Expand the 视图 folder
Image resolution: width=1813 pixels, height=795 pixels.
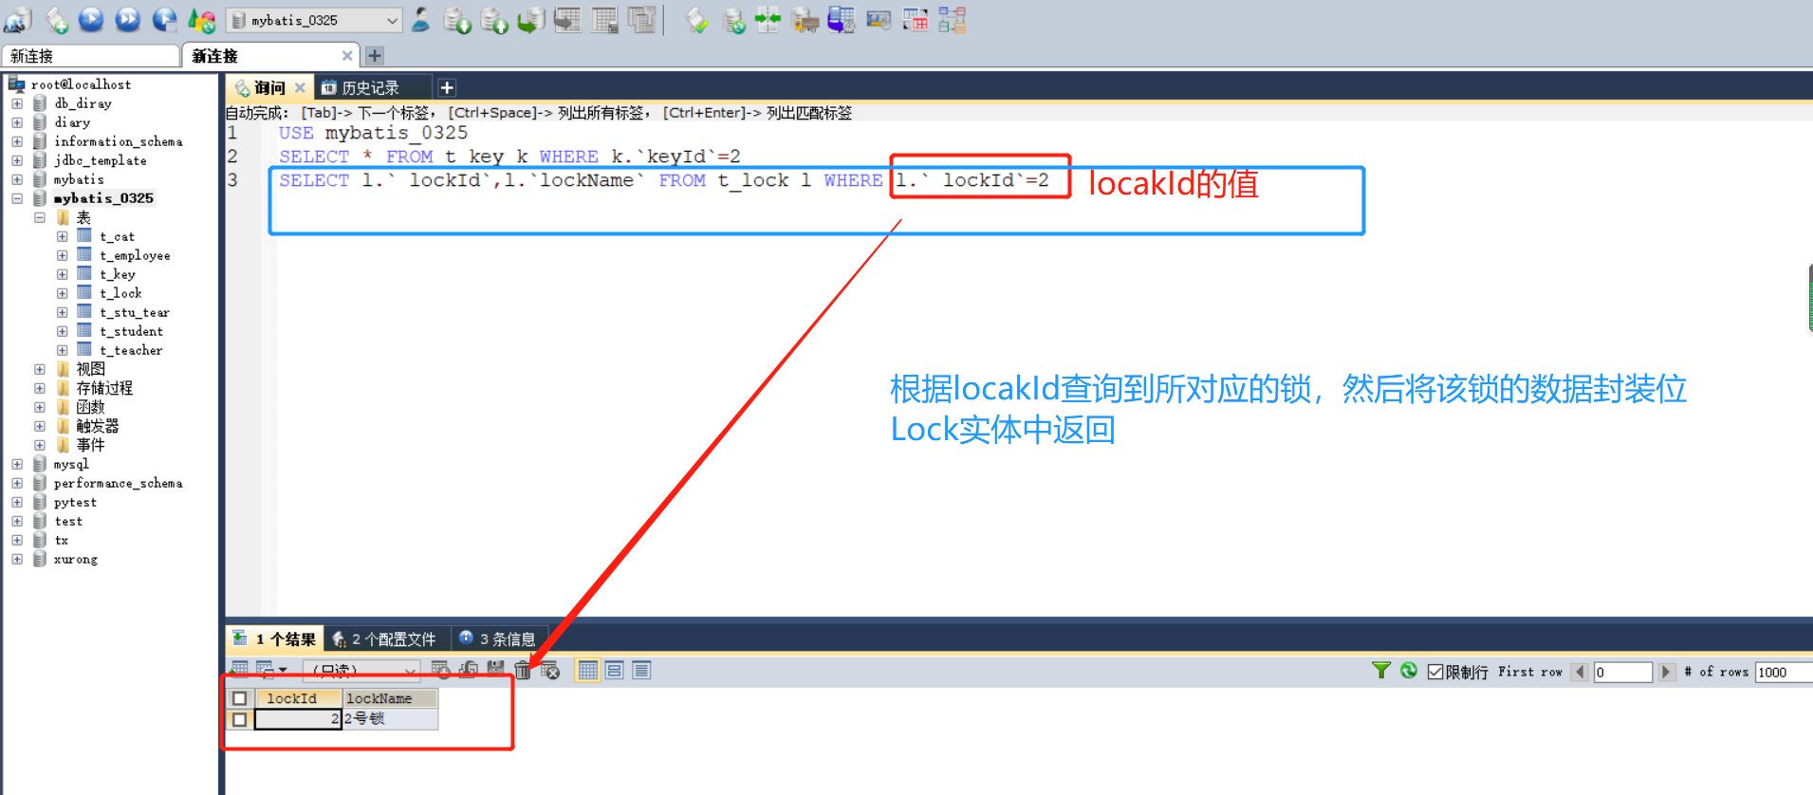click(x=40, y=369)
